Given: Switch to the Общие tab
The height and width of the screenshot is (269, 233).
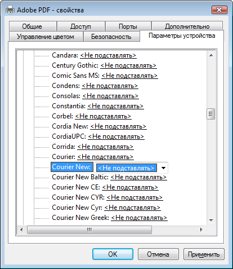Looking at the screenshot, I should click(33, 27).
